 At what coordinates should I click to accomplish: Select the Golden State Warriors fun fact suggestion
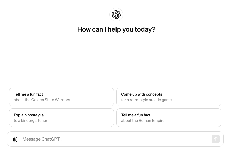point(62,97)
